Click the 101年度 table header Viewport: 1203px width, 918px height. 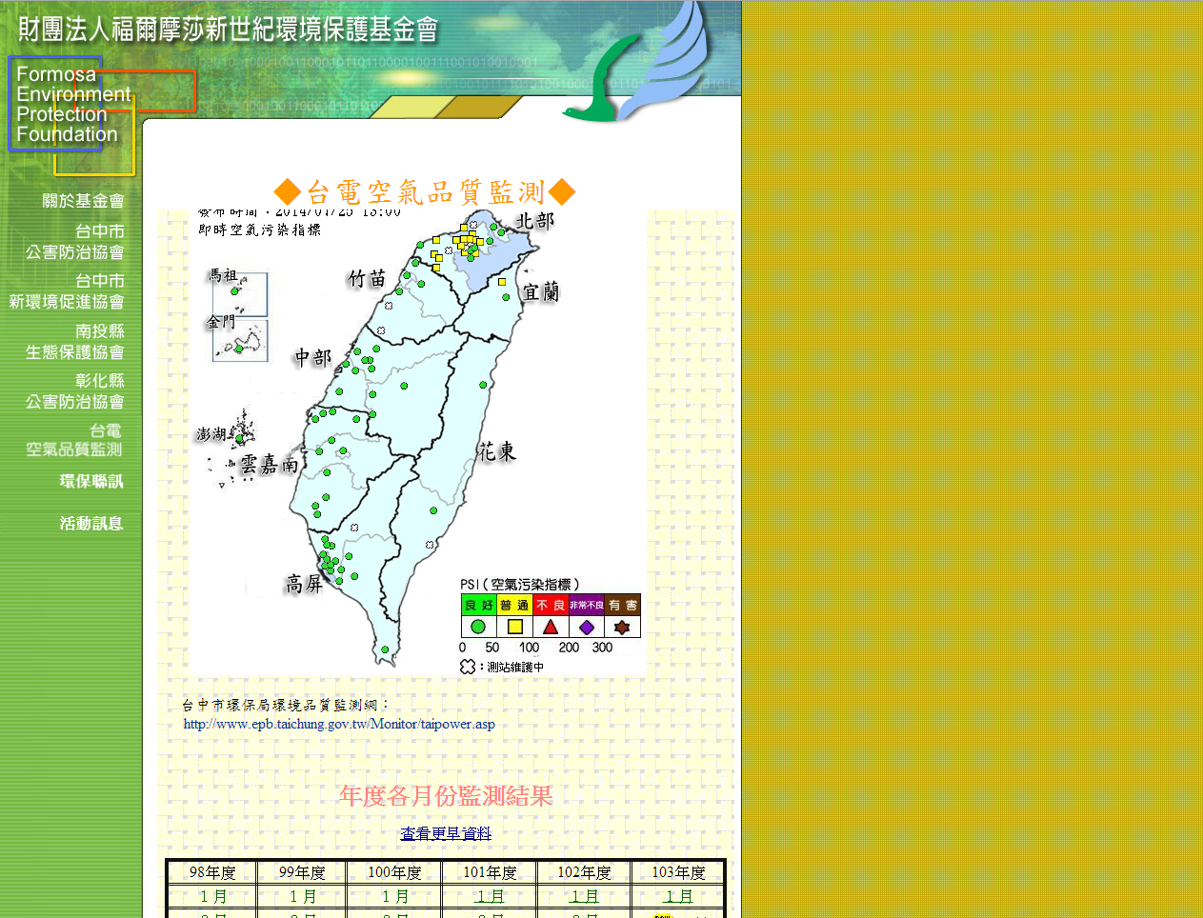coord(489,872)
